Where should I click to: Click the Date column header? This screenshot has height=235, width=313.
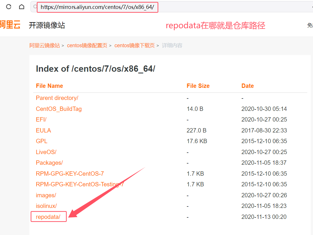248,86
